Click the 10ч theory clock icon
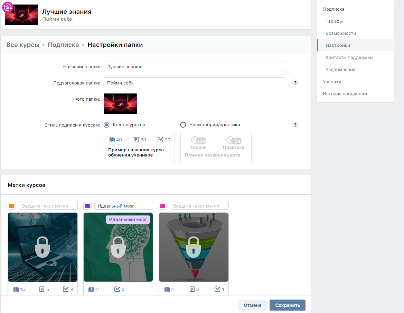404x313 pixels. point(198,140)
